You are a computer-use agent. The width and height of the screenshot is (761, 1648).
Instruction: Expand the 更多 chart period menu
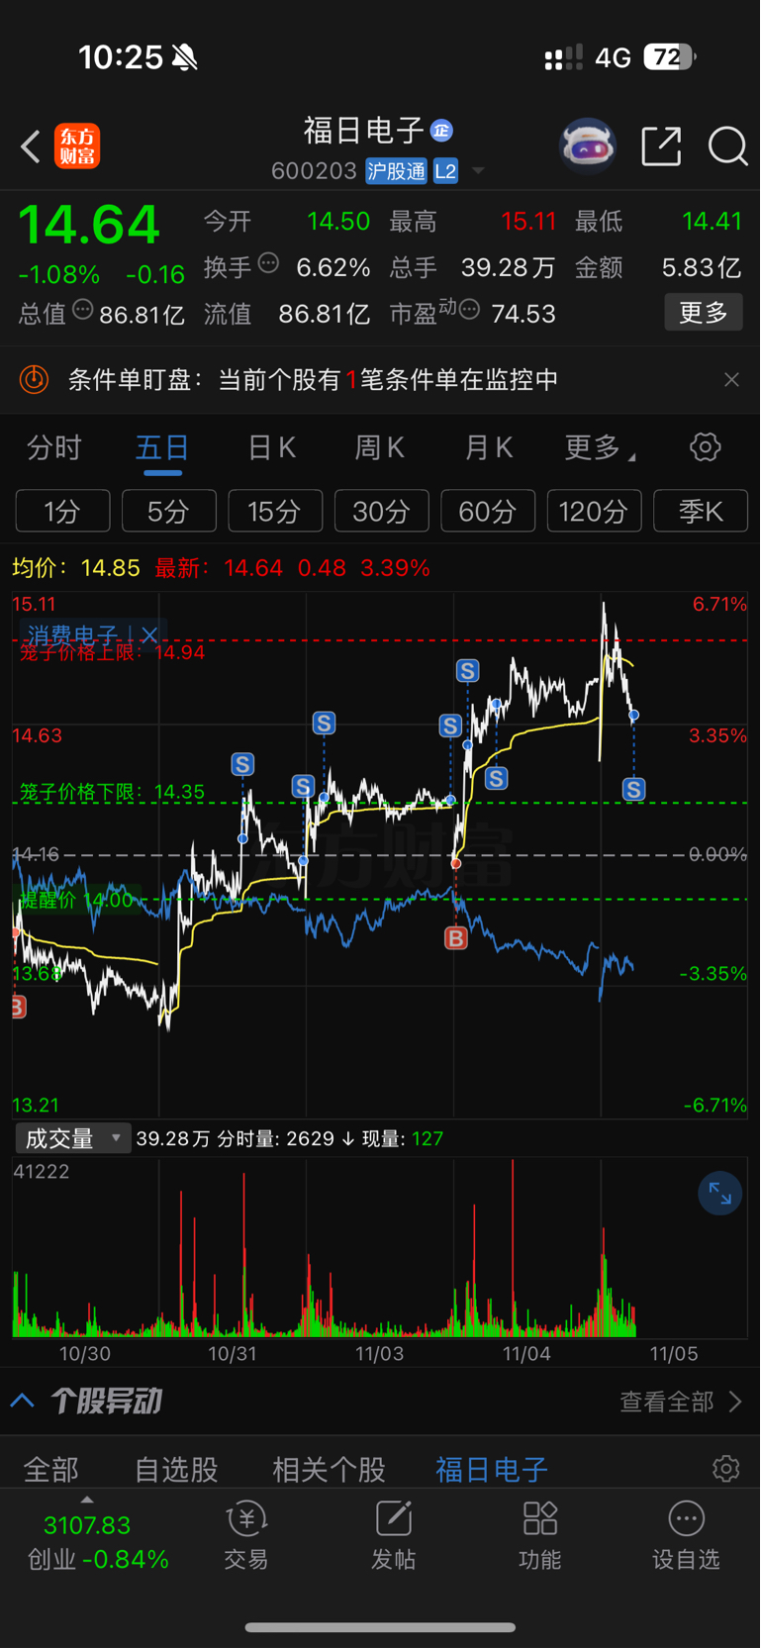[x=600, y=447]
